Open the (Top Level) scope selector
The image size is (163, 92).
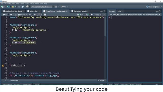point(15,80)
